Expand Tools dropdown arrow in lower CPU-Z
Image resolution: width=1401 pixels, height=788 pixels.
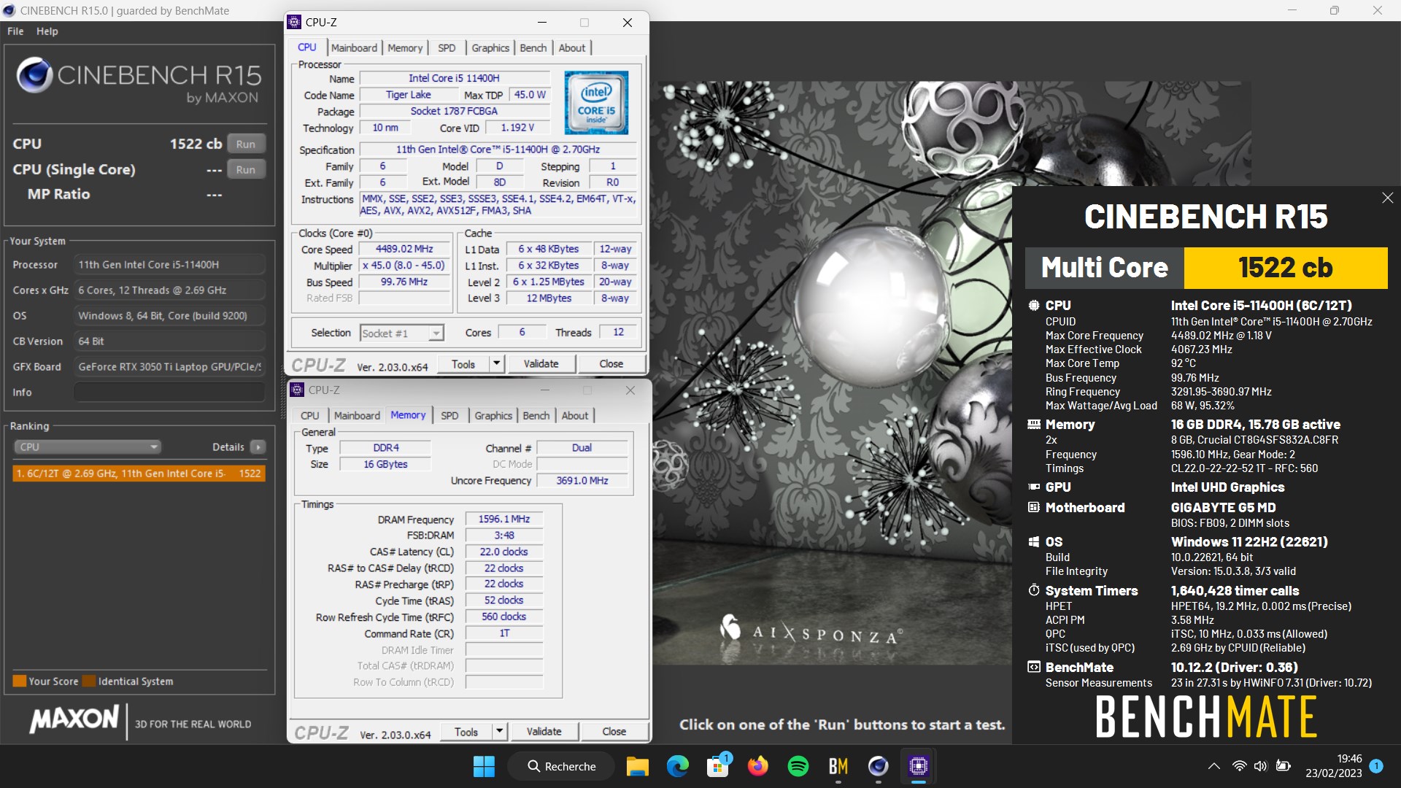[500, 731]
